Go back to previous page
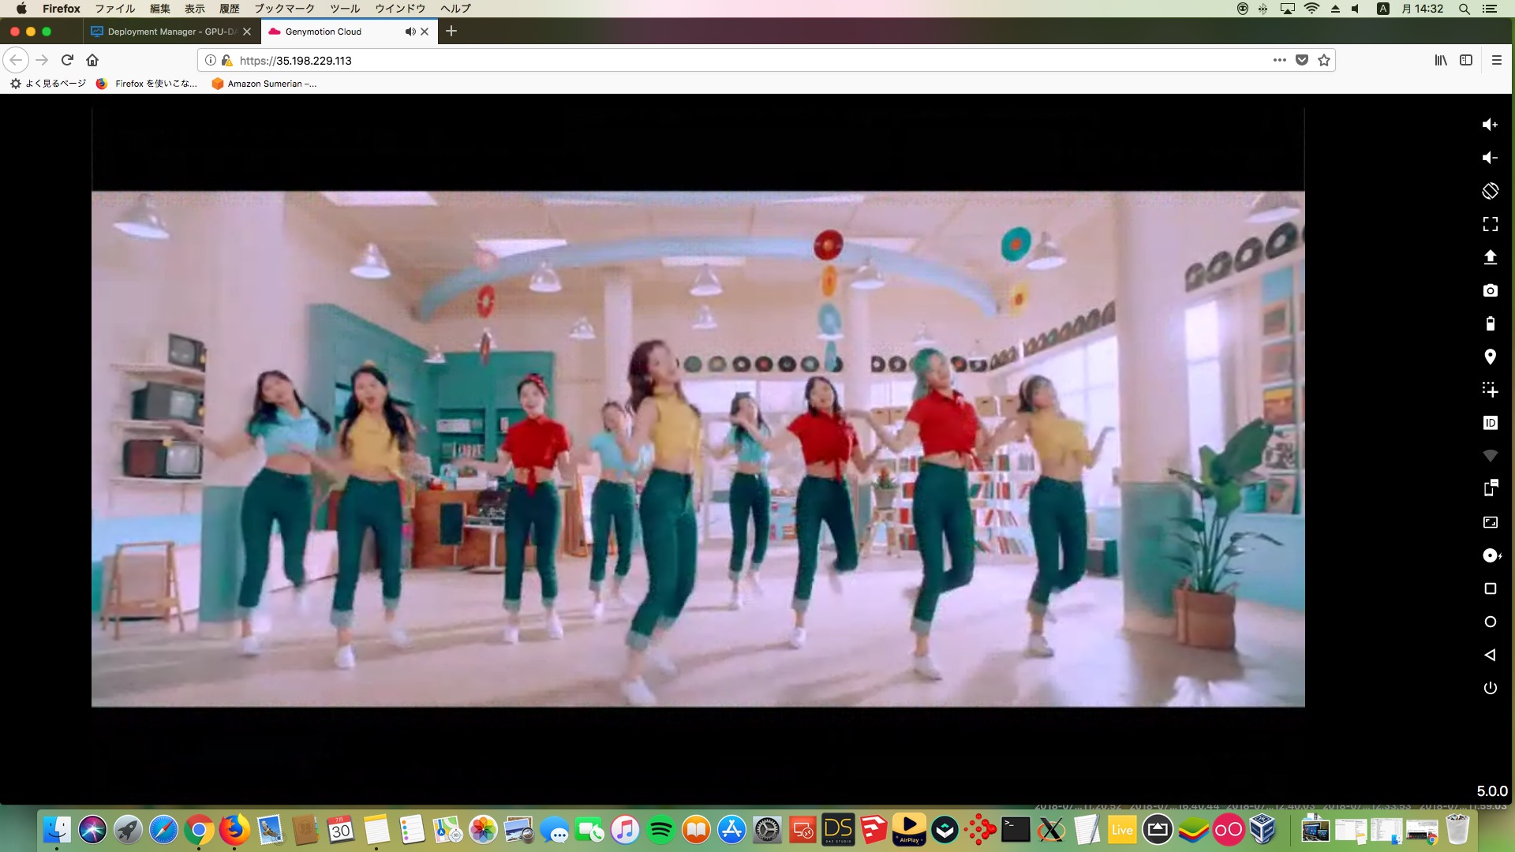 click(x=16, y=60)
